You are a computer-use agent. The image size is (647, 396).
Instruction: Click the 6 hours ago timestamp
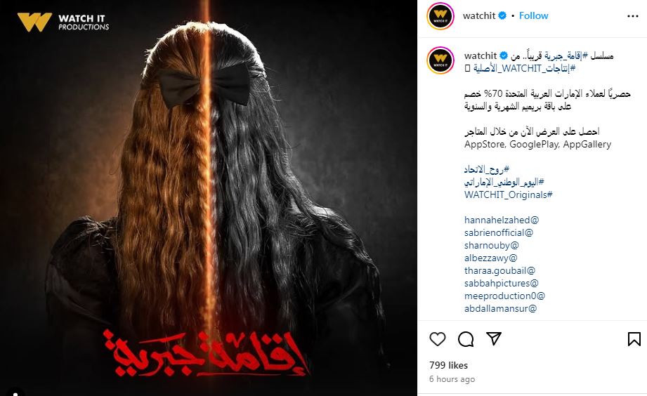point(452,379)
